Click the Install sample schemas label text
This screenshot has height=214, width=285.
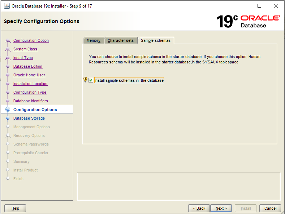point(129,80)
